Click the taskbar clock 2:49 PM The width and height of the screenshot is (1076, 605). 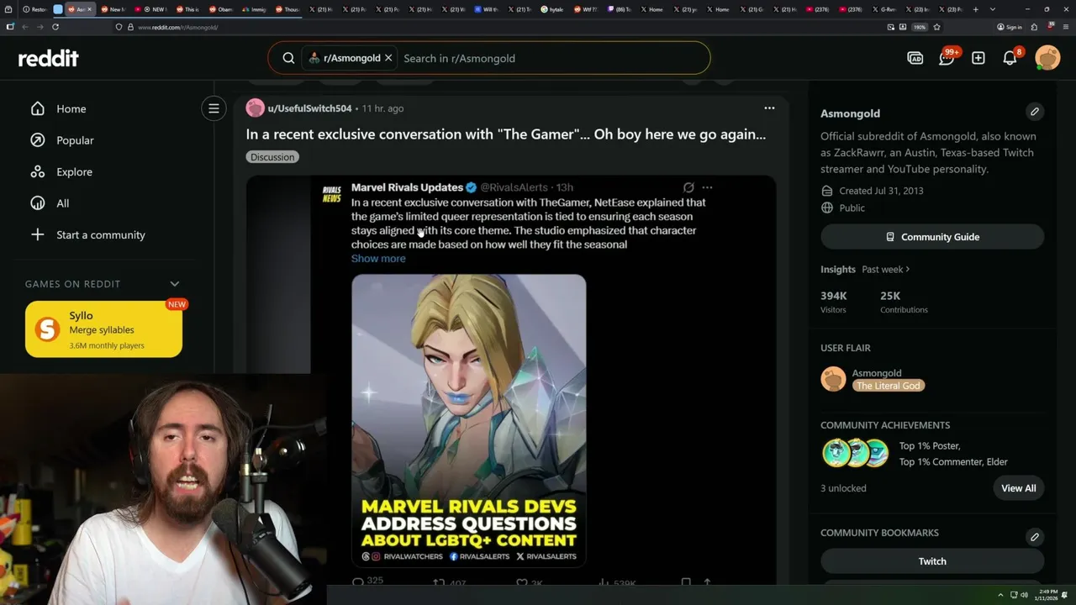pyautogui.click(x=1047, y=595)
